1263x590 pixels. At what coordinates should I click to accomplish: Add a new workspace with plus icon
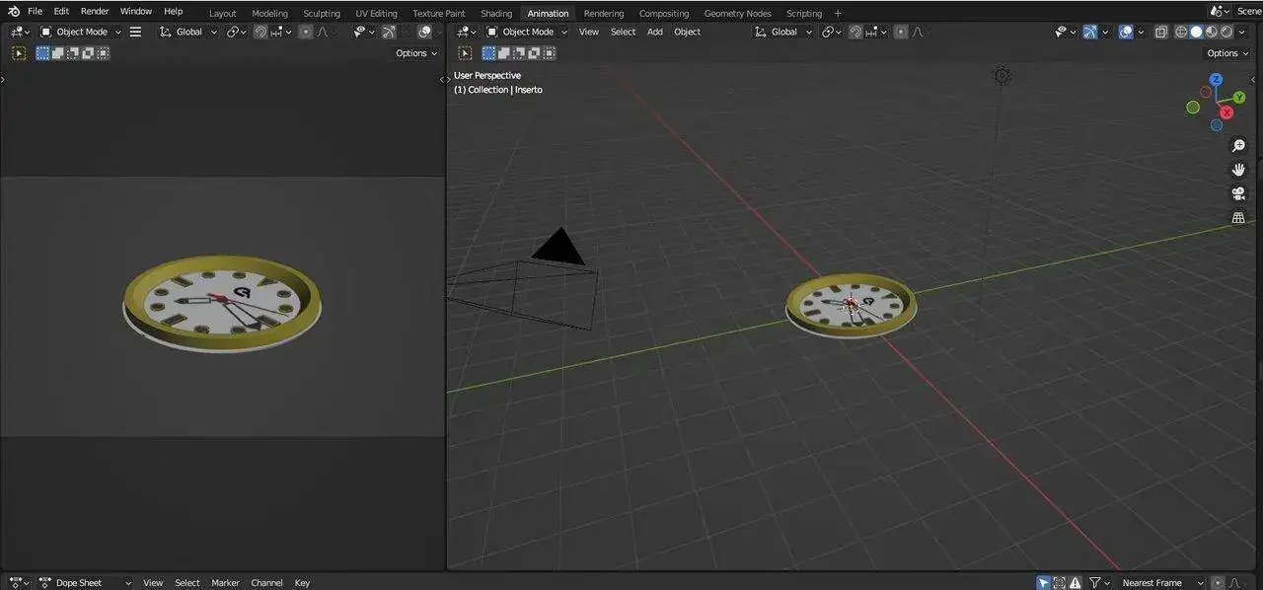[838, 13]
